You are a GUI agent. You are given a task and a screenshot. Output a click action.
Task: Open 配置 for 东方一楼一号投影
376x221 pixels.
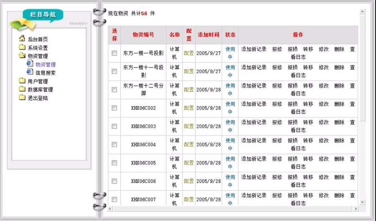point(189,53)
